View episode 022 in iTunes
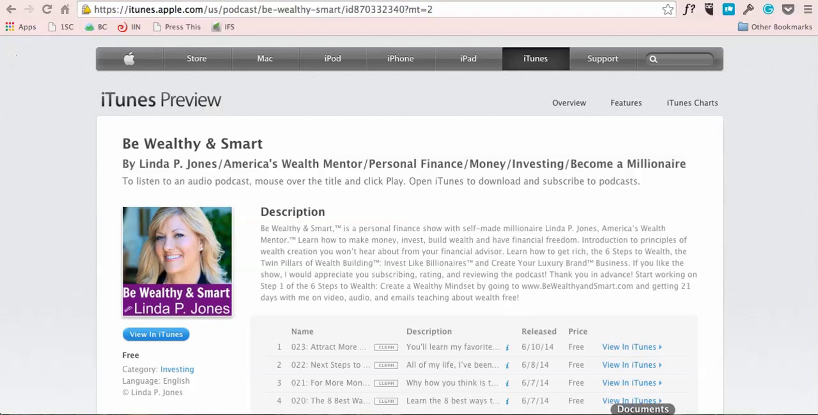818x415 pixels. (x=632, y=365)
